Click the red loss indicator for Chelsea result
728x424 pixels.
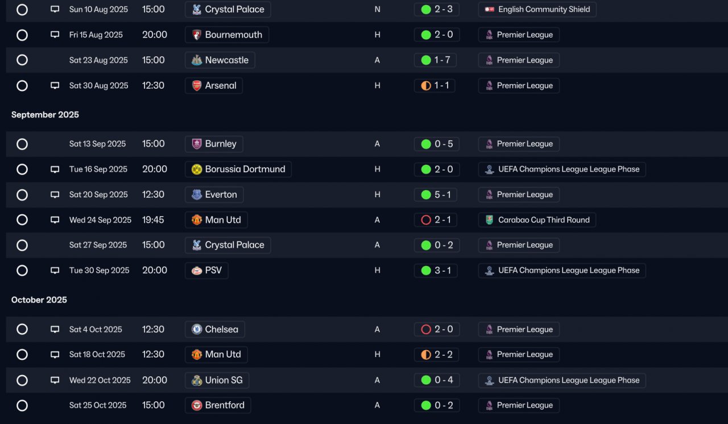(426, 330)
